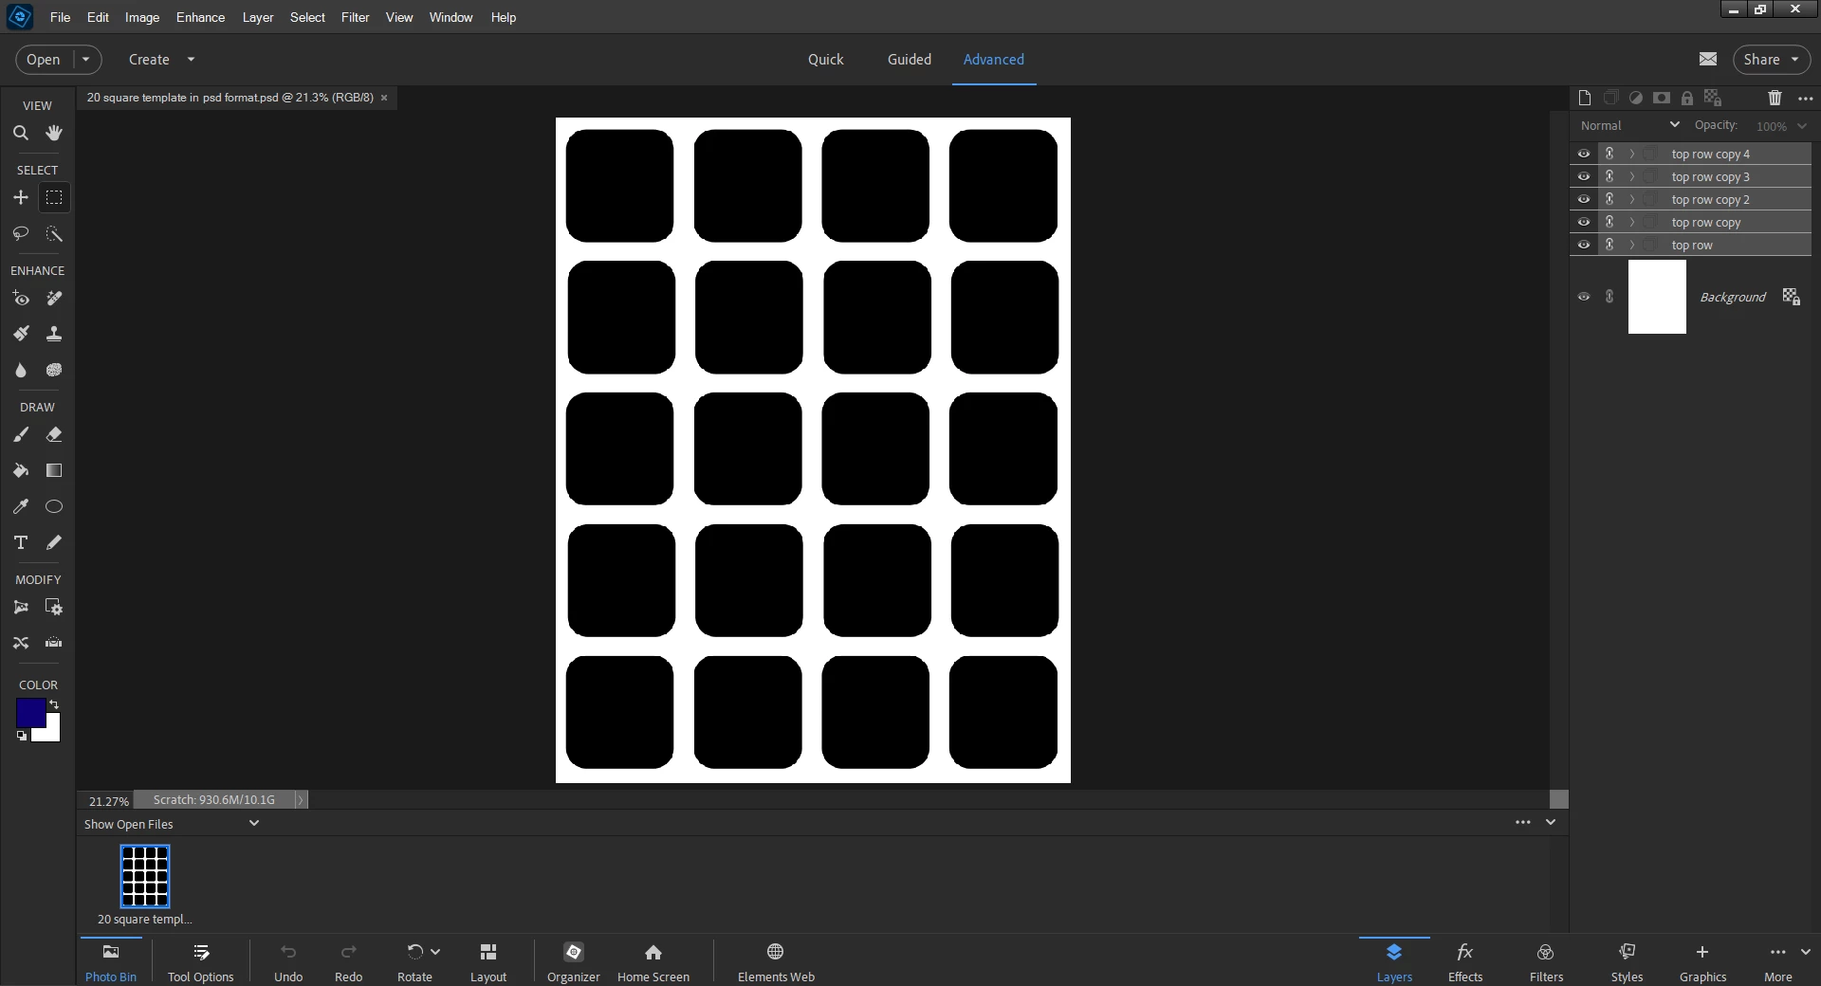1821x986 pixels.
Task: Select the Lasso tool
Action: (20, 233)
